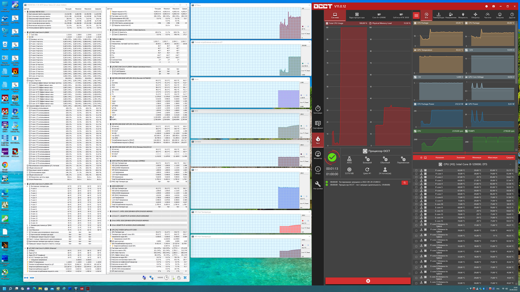Switch to Ядра процессора tab in OCCT
The width and height of the screenshot is (520, 292).
click(357, 16)
